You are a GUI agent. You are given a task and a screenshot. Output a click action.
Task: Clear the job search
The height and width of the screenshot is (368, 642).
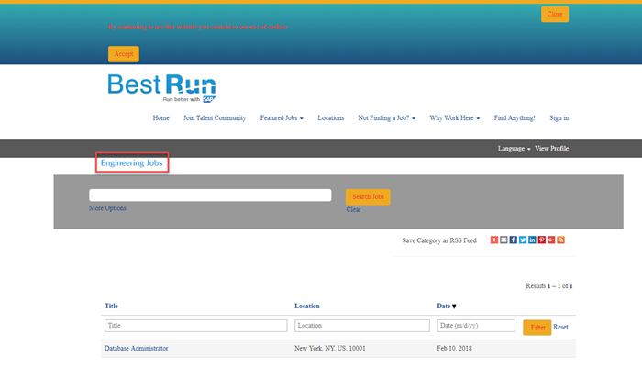coord(353,210)
